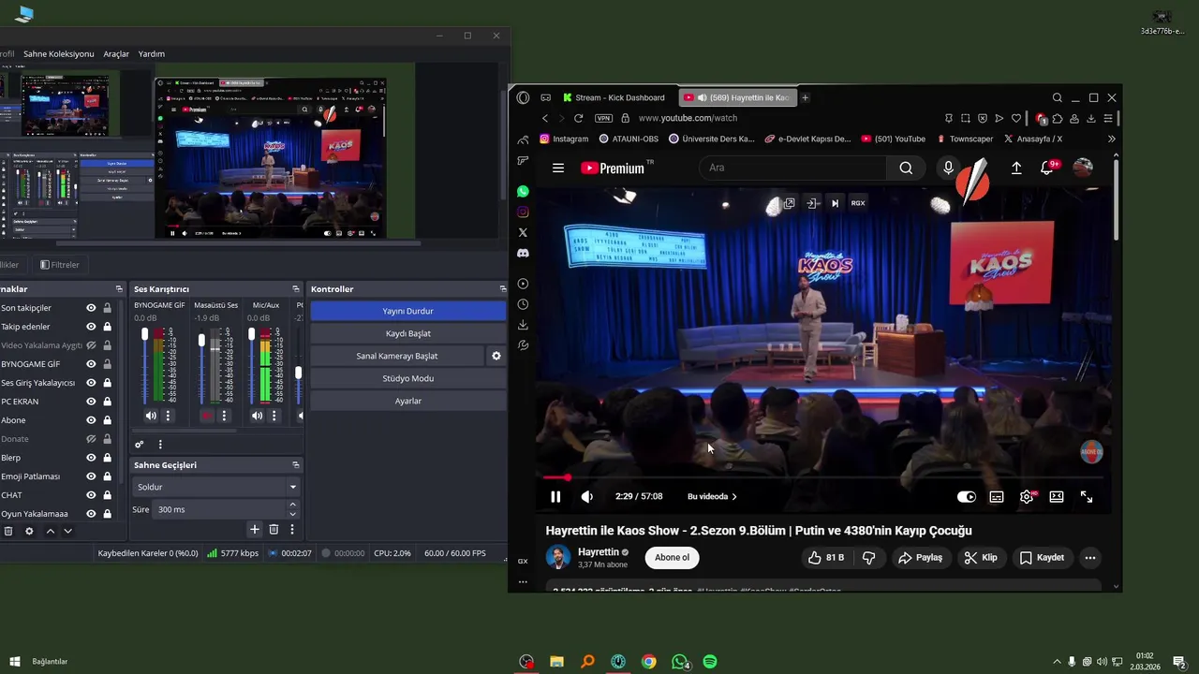
Task: Toggle YouTube autoplay switch
Action: pyautogui.click(x=966, y=497)
